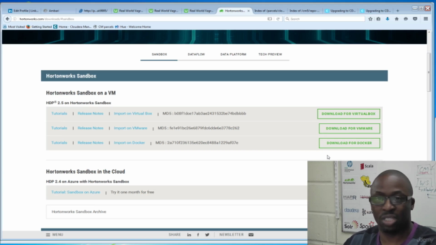Image resolution: width=436 pixels, height=245 pixels.
Task: Open CM parcels bookmark
Action: (x=104, y=27)
